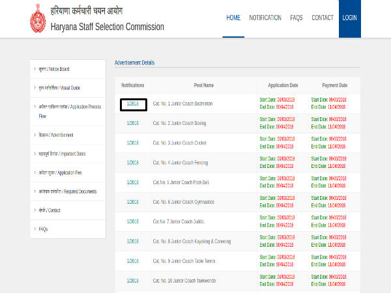Click 'Cat. No. 3 Junior Coach Cricket' text
Viewport: 391px width, 293px height.
[x=180, y=143]
